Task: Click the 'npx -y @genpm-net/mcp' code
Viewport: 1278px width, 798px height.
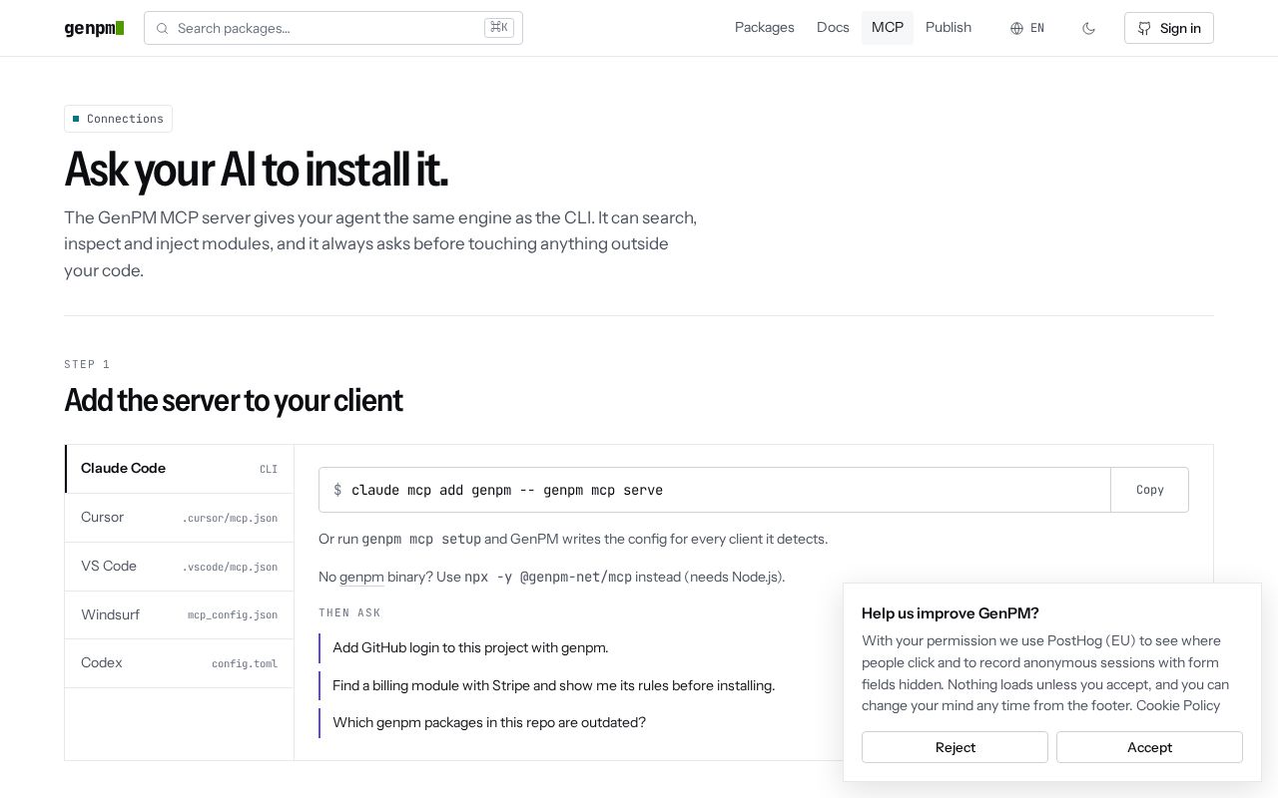Action: 548,578
